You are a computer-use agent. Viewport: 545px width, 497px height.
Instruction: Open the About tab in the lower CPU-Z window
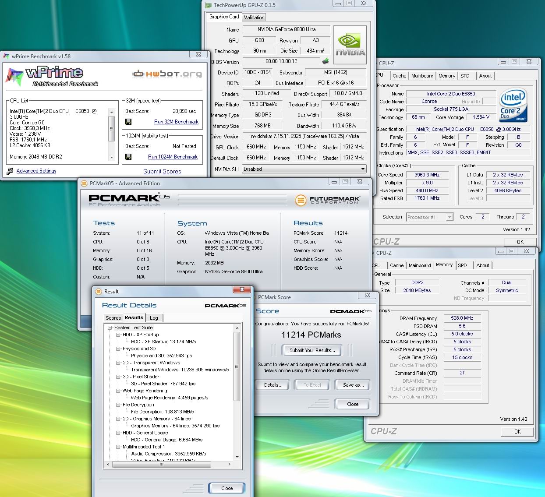[x=483, y=265]
